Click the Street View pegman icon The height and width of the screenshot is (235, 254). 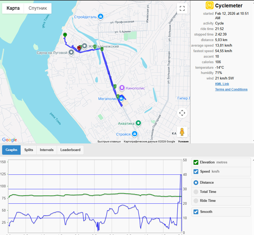point(182,132)
